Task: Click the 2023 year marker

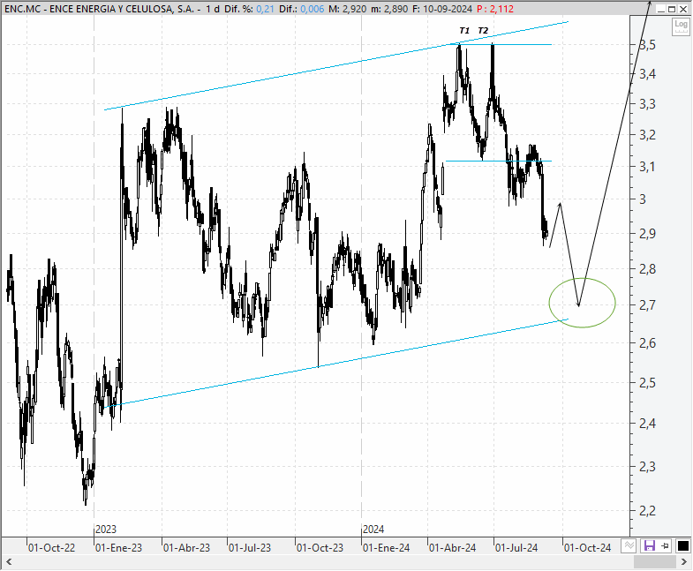Action: pos(106,529)
